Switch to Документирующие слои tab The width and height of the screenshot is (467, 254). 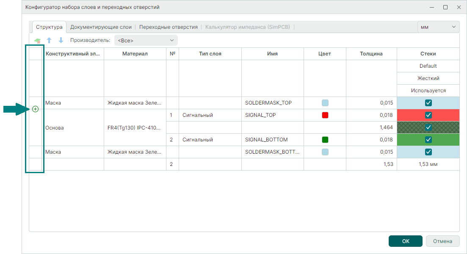coord(101,27)
